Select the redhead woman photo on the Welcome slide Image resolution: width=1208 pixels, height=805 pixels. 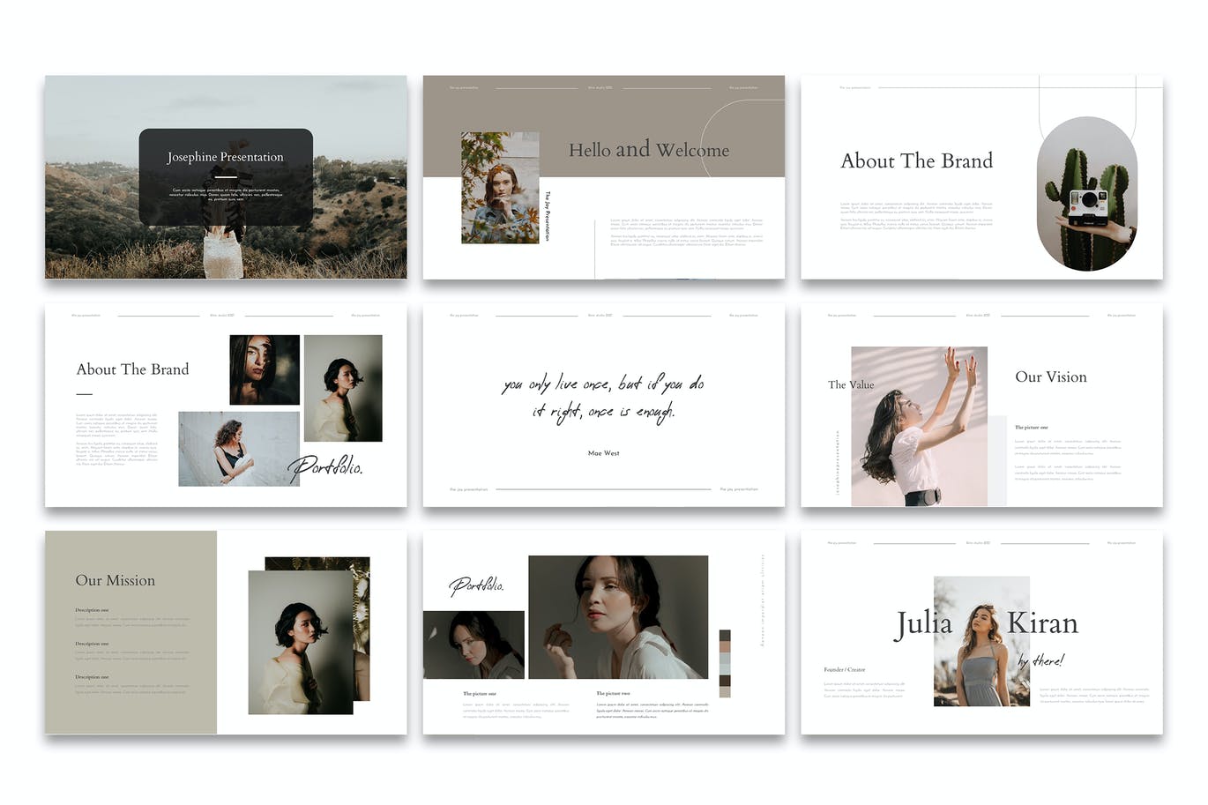500,188
